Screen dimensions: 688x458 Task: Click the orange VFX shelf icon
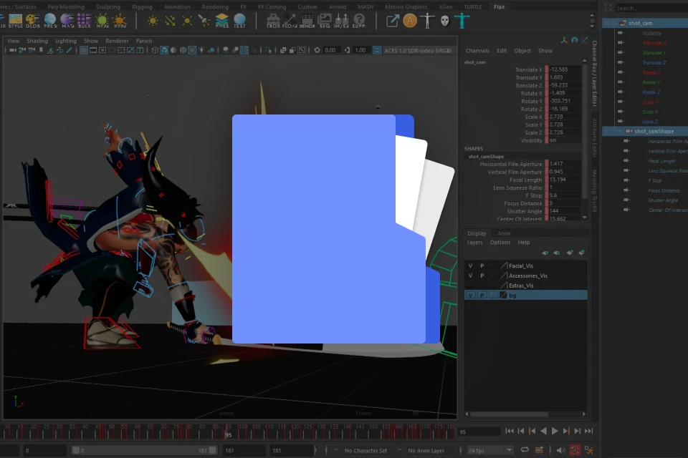tap(120, 21)
